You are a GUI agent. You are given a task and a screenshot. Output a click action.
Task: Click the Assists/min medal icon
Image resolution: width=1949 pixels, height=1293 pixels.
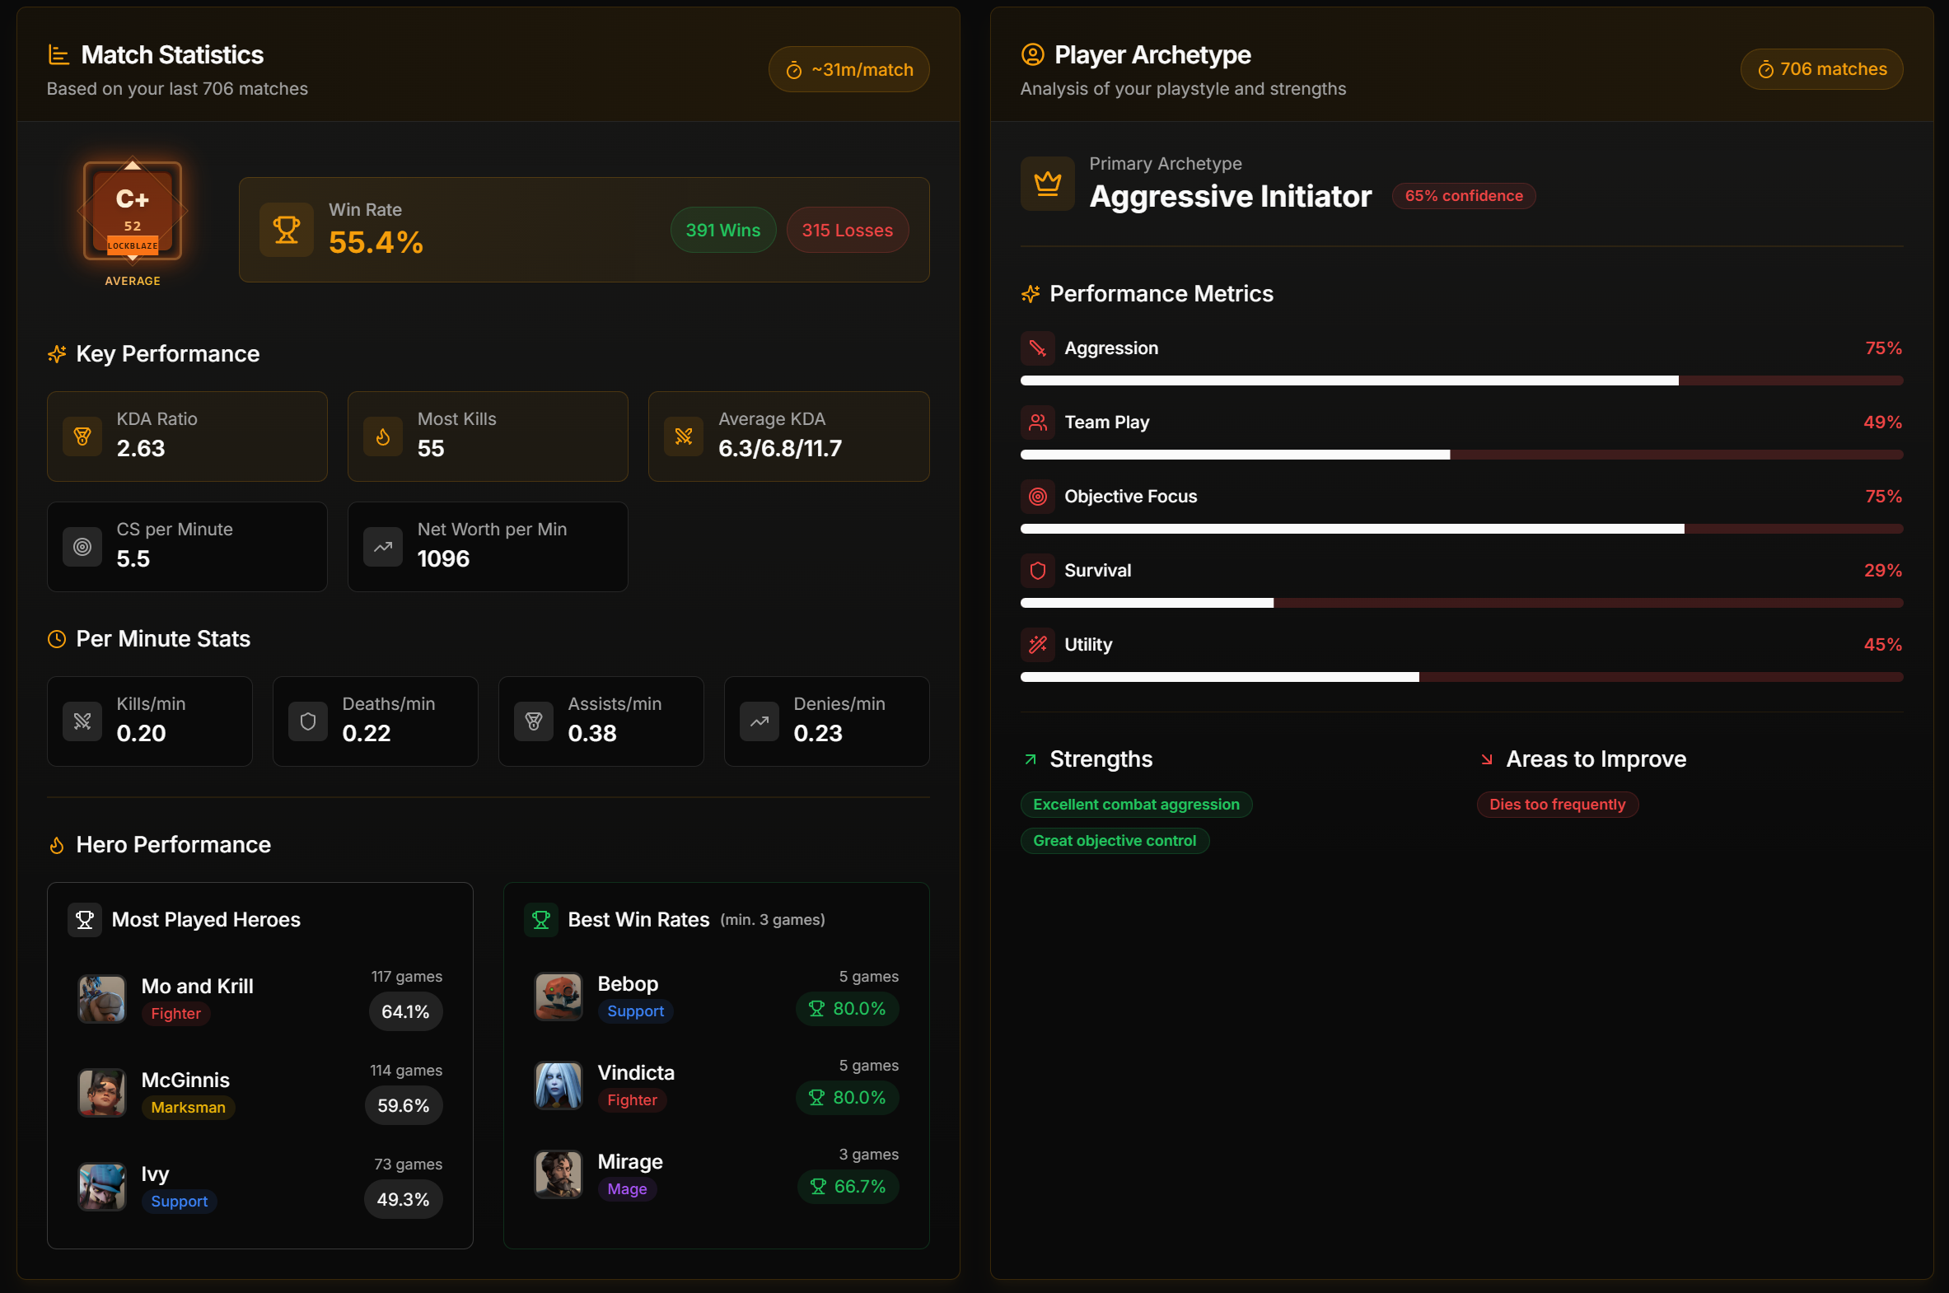(534, 721)
